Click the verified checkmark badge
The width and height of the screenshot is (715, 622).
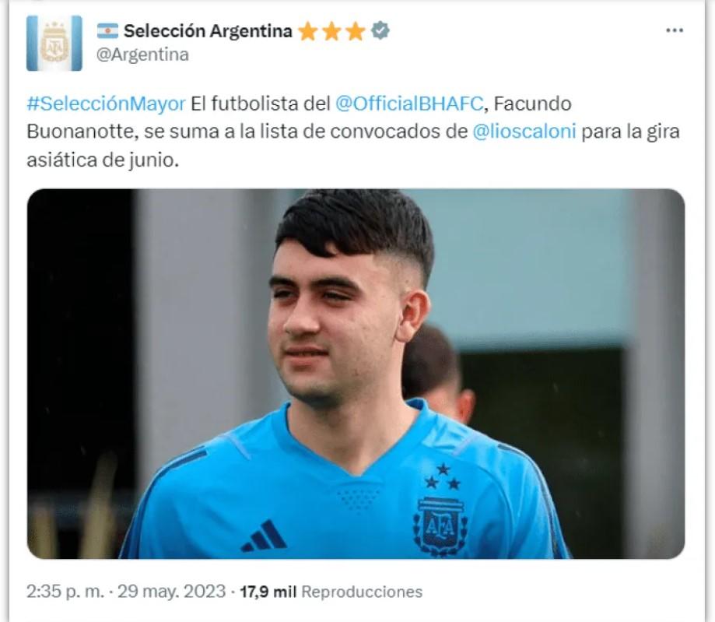(x=380, y=31)
